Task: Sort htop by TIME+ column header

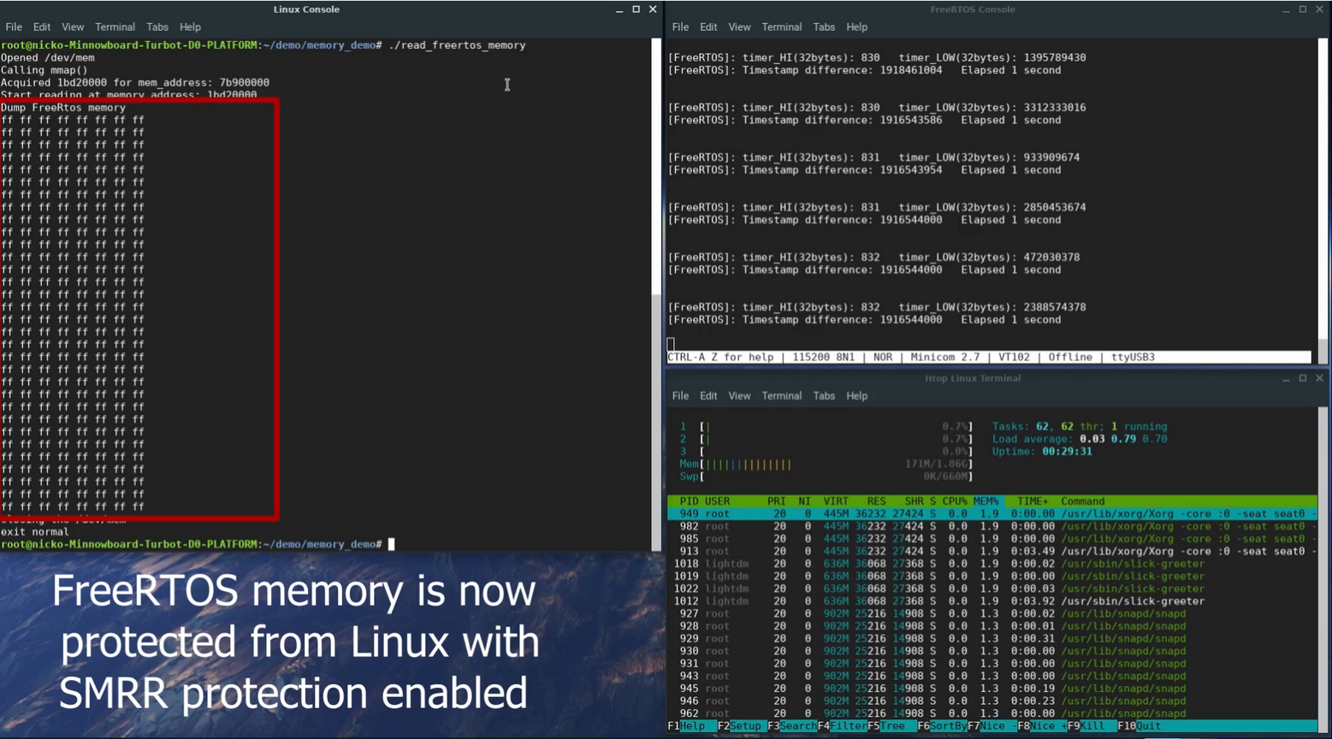Action: pos(1033,501)
